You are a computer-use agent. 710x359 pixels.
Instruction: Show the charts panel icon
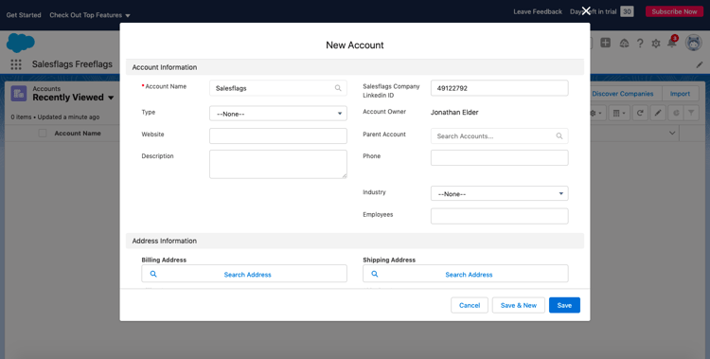pyautogui.click(x=676, y=113)
